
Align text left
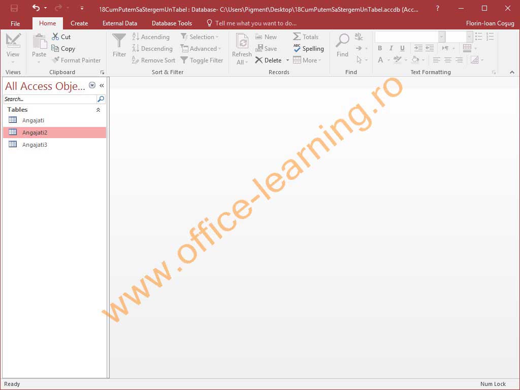click(x=436, y=60)
